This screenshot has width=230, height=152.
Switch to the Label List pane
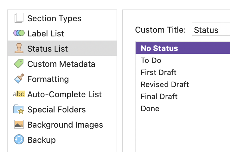click(x=62, y=33)
